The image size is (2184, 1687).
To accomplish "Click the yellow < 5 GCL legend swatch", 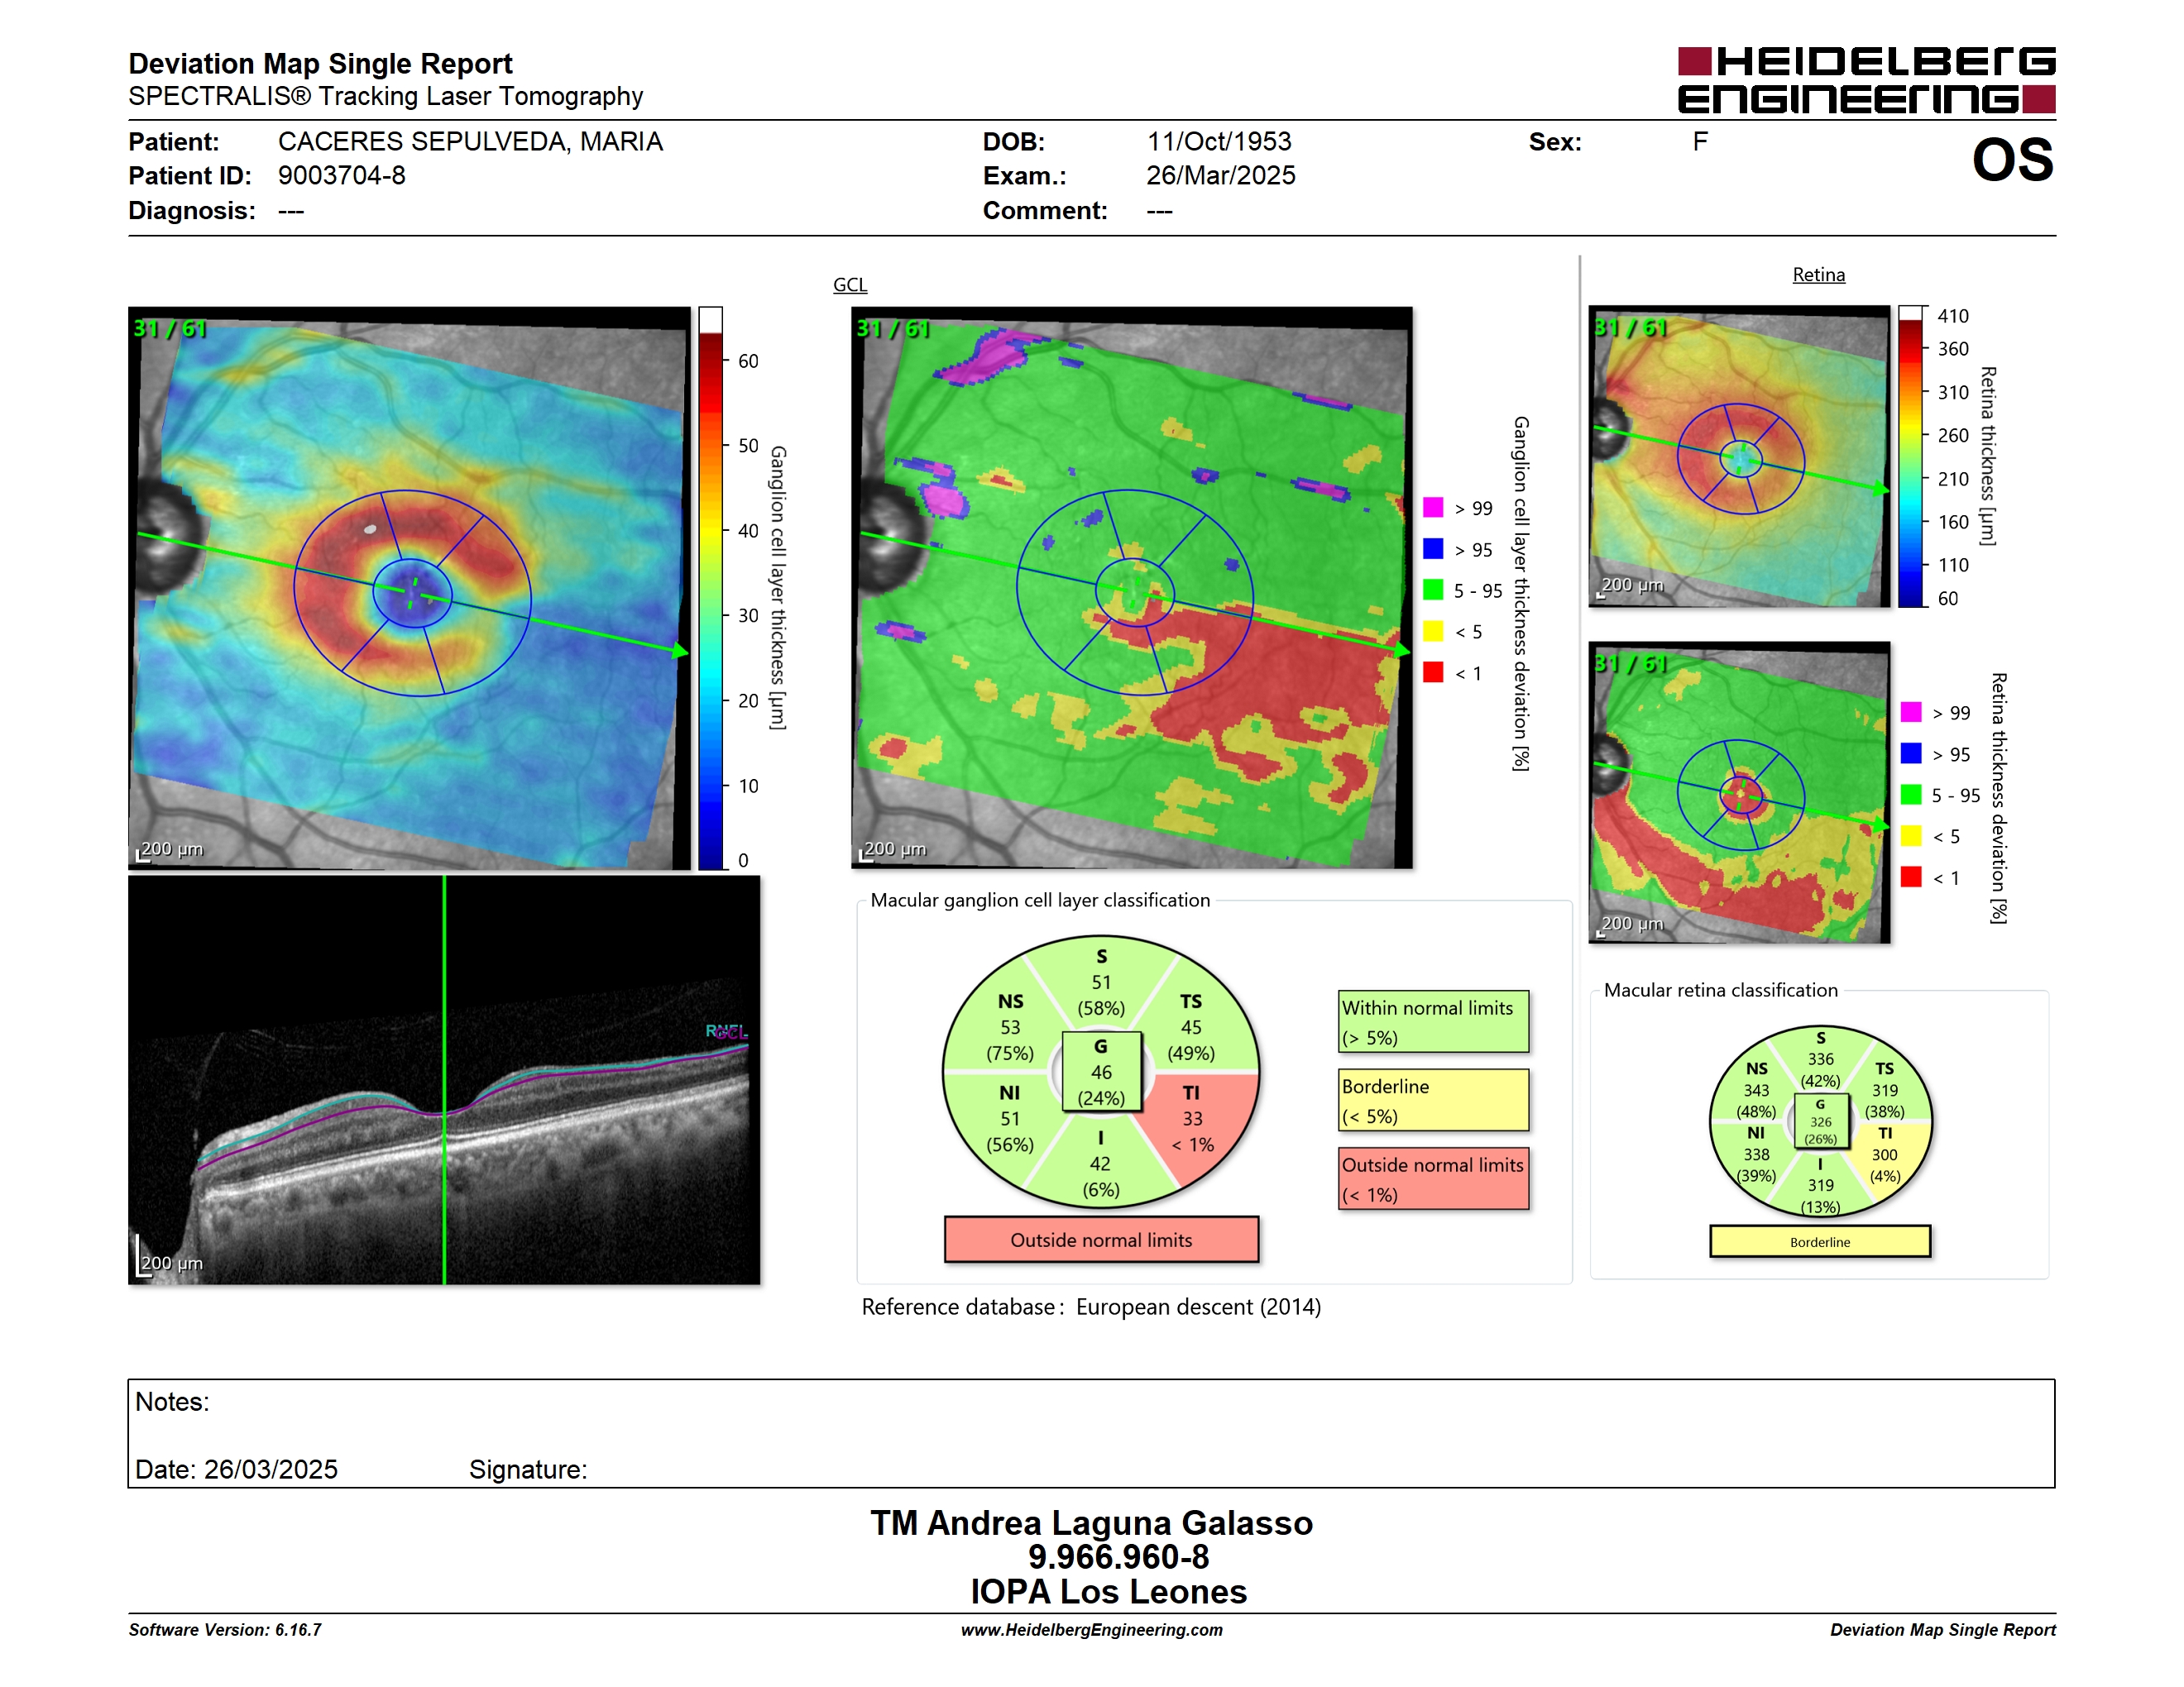I will point(1433,631).
